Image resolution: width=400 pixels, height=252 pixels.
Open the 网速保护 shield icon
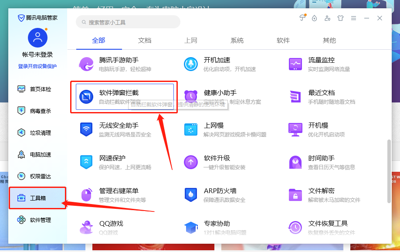coord(86,162)
